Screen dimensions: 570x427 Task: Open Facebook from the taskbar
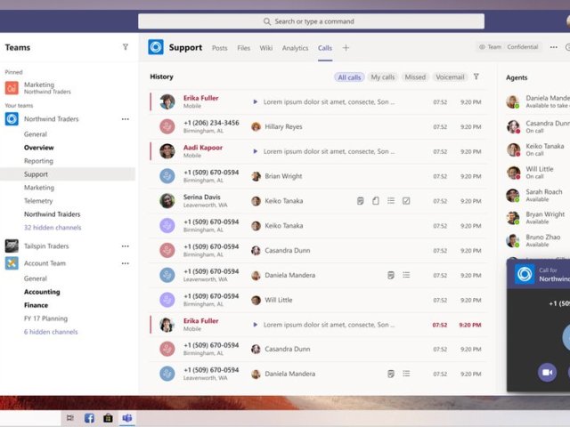pos(89,418)
